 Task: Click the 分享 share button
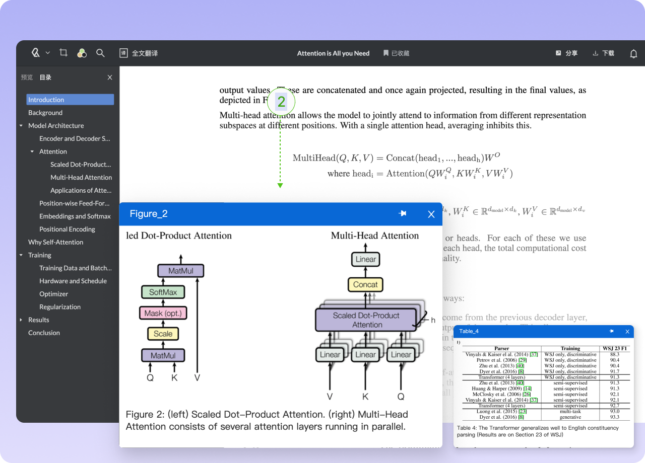566,53
